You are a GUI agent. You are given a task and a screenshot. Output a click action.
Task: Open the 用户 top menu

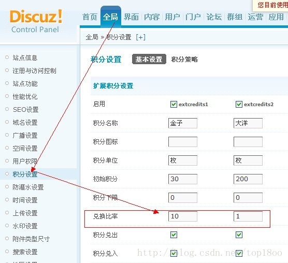pyautogui.click(x=172, y=17)
